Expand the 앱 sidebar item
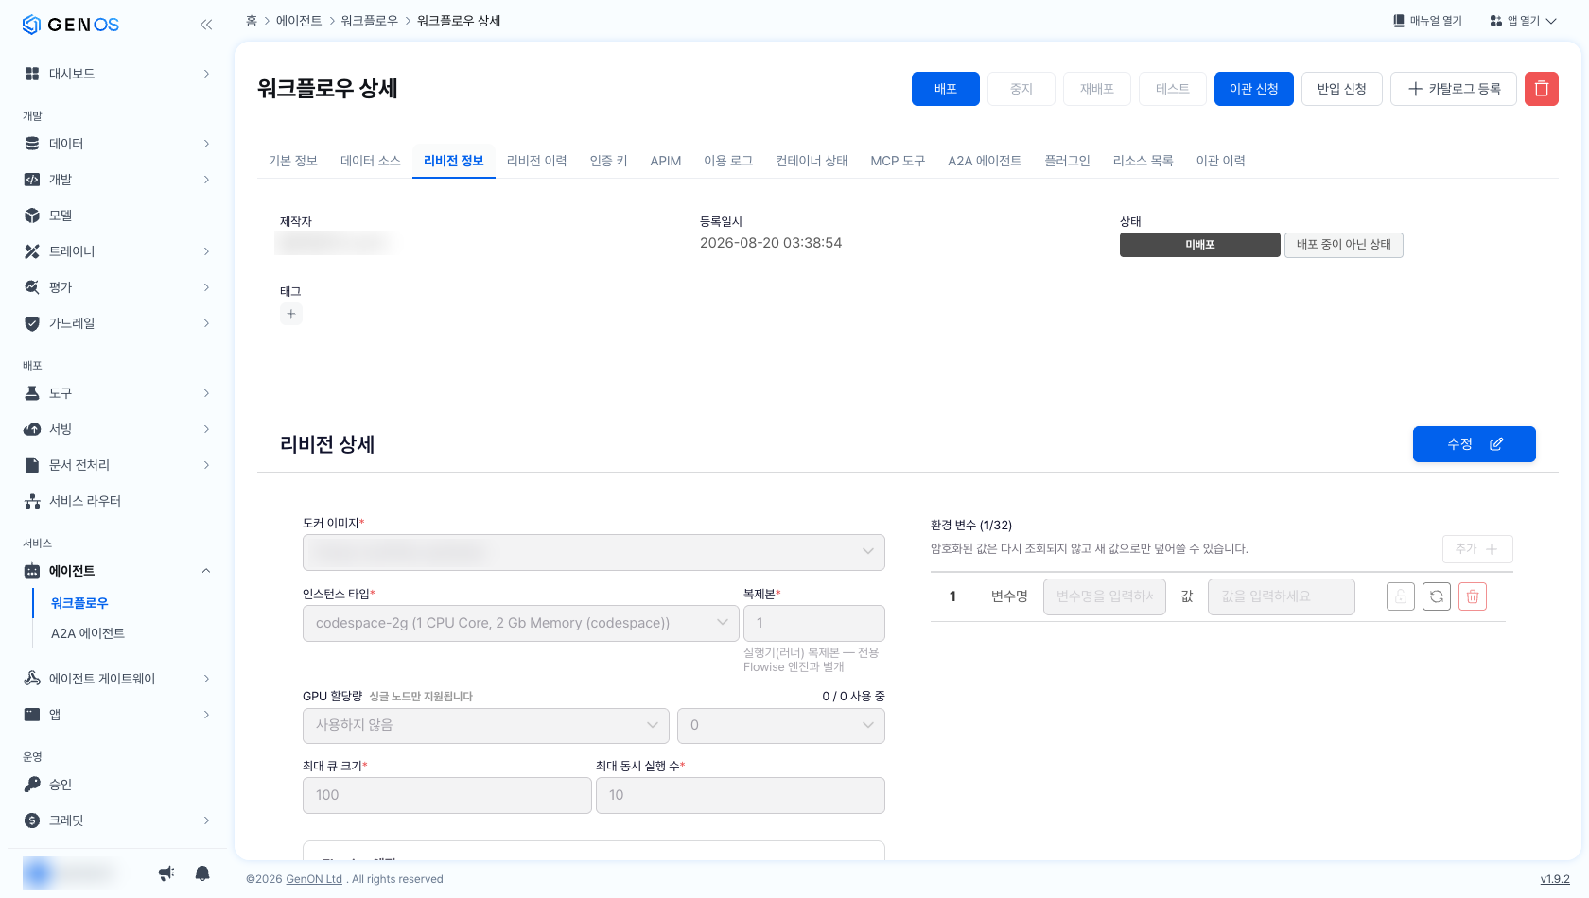Image resolution: width=1589 pixels, height=898 pixels. click(117, 715)
